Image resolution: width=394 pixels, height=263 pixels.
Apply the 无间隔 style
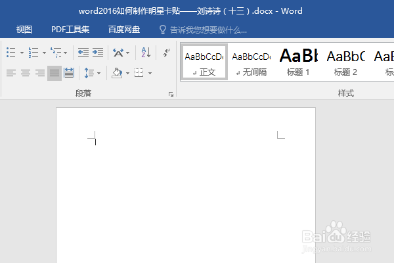click(252, 62)
